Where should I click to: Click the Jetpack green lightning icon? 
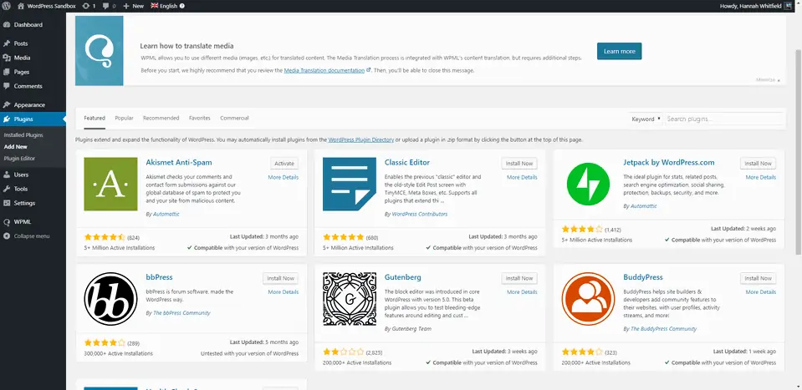click(x=588, y=184)
